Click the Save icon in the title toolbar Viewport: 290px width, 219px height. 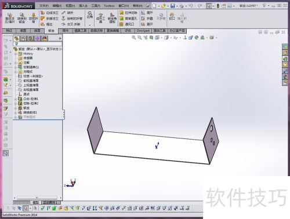[x=172, y=6]
